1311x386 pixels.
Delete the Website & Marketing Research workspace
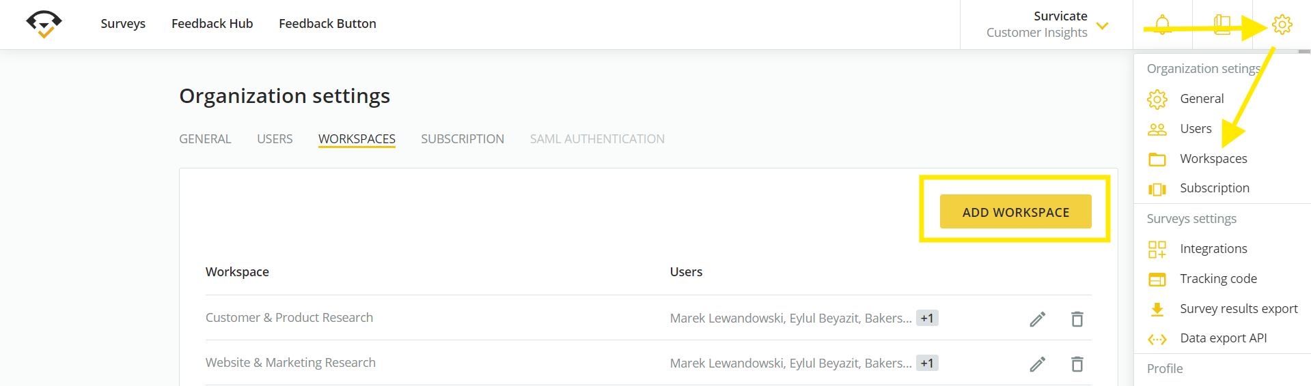coord(1077,363)
